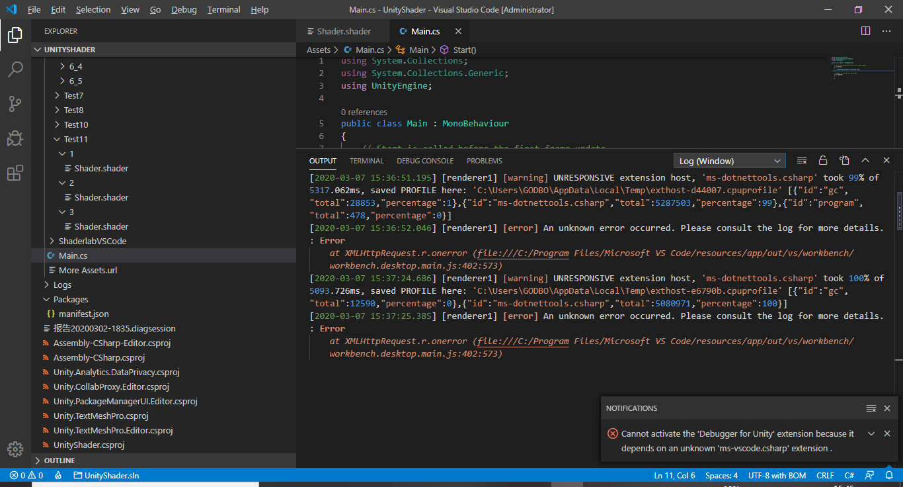
Task: Click the flame icon in status bar
Action: (x=58, y=475)
